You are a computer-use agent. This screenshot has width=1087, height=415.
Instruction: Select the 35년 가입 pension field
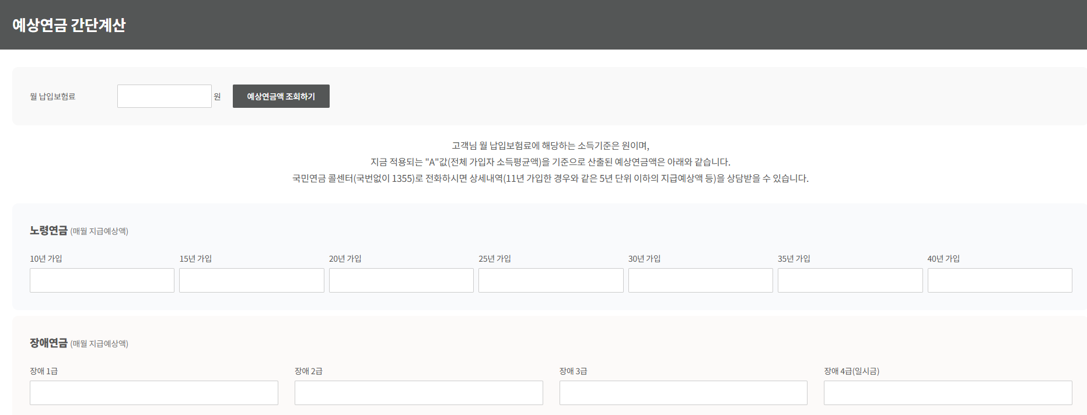click(x=850, y=280)
